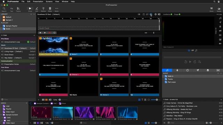
Task: Open the Presentation menu
Action: pyautogui.click(x=38, y=1)
